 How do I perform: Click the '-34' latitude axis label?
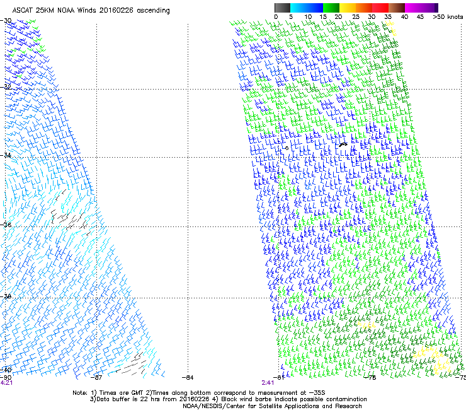6,155
